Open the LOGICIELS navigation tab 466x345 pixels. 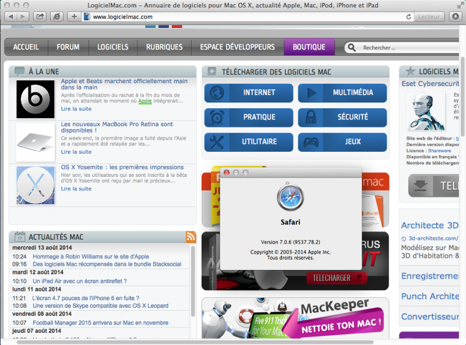113,47
